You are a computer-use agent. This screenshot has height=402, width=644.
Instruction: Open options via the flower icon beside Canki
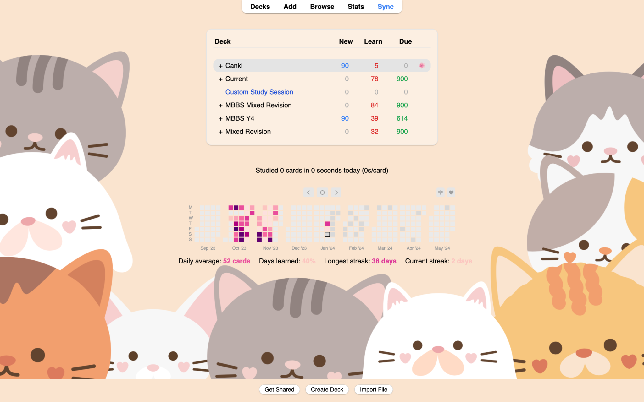[x=422, y=66]
